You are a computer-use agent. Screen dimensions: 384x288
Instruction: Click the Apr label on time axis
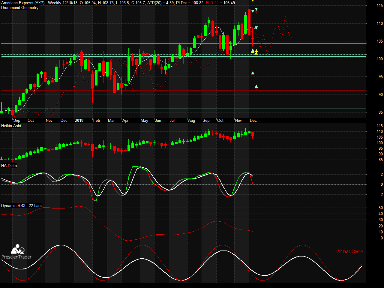125,120
